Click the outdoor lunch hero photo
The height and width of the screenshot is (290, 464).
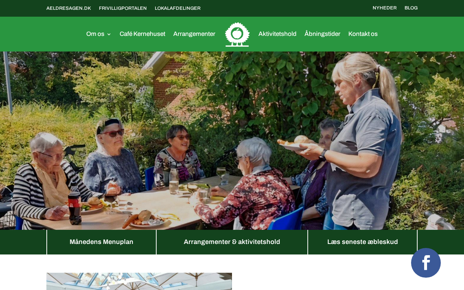click(232, 141)
